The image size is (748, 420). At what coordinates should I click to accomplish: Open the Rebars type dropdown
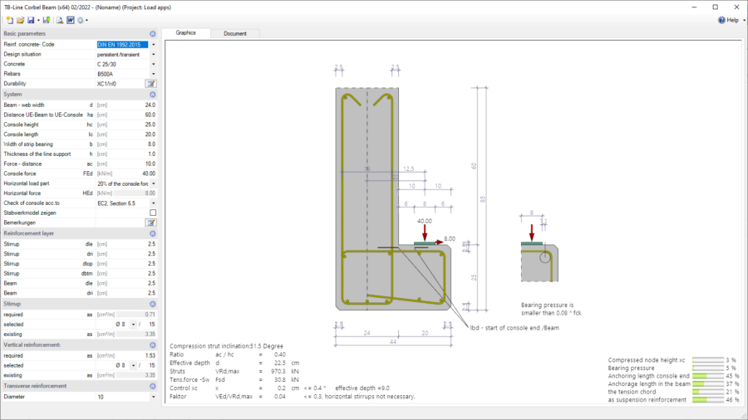(x=153, y=74)
